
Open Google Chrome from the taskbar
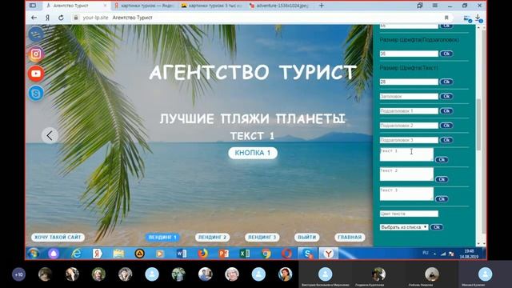266,254
